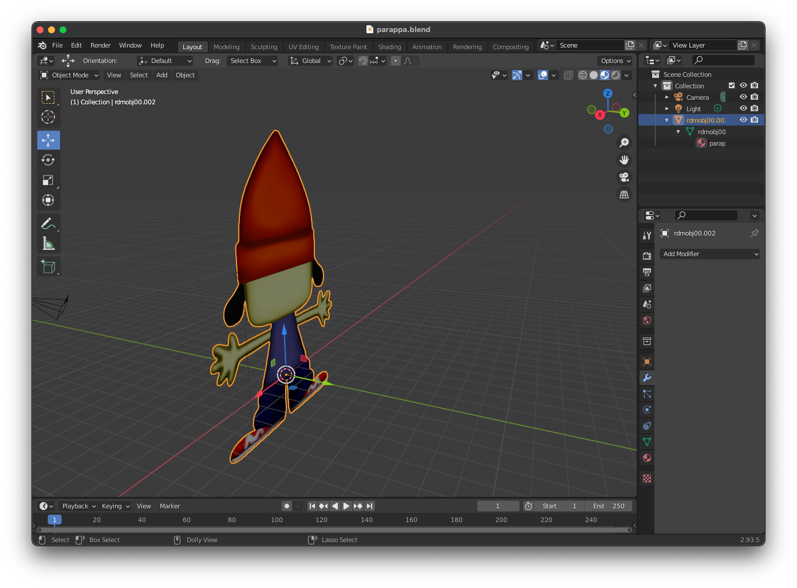Switch to Sculpting workspace tab

pos(264,47)
